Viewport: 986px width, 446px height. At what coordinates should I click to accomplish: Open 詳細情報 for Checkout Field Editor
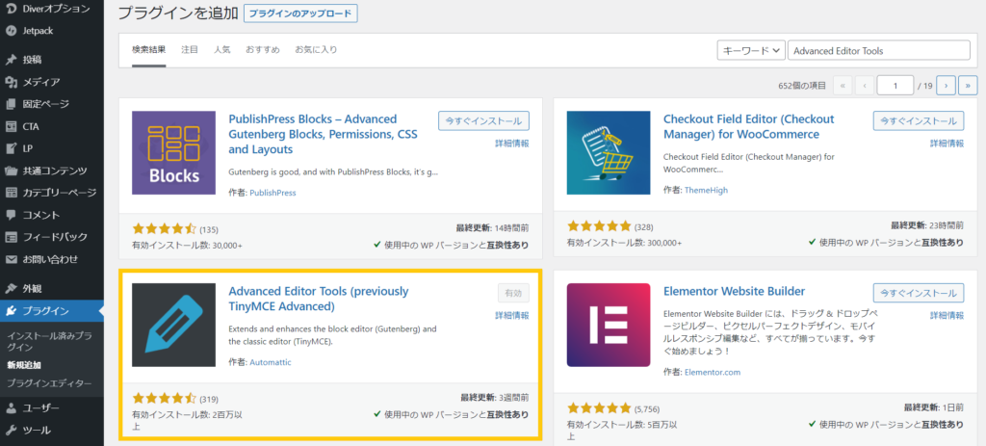(947, 144)
